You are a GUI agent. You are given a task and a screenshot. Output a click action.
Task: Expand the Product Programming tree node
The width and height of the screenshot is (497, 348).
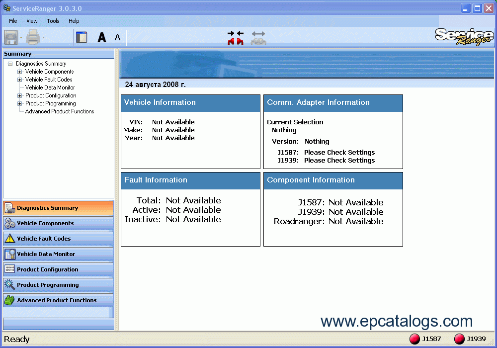click(20, 103)
